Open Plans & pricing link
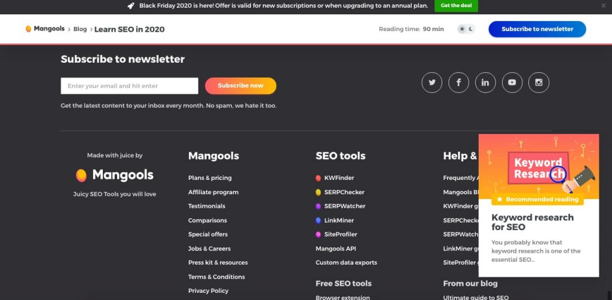This screenshot has width=612, height=300. 210,178
